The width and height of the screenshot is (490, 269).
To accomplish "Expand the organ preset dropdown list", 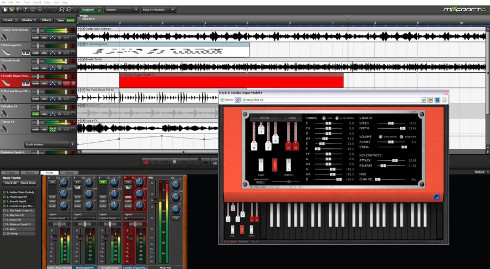I will point(423,100).
